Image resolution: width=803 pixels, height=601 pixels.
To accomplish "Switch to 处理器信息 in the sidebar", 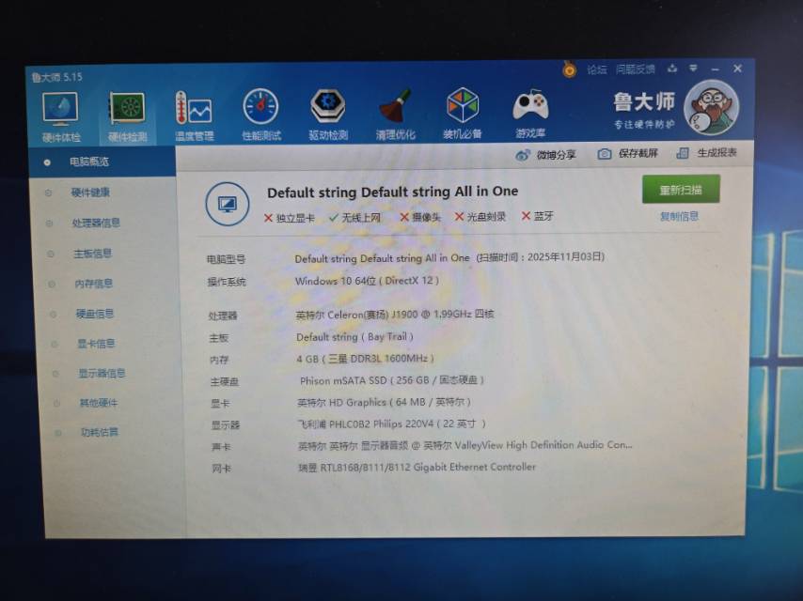I will point(96,223).
